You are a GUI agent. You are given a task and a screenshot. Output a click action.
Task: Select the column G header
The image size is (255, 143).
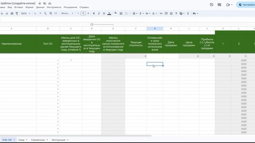coord(155,29)
